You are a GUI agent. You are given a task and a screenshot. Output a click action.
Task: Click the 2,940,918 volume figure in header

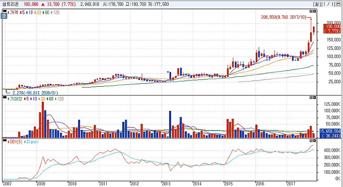pyautogui.click(x=90, y=4)
